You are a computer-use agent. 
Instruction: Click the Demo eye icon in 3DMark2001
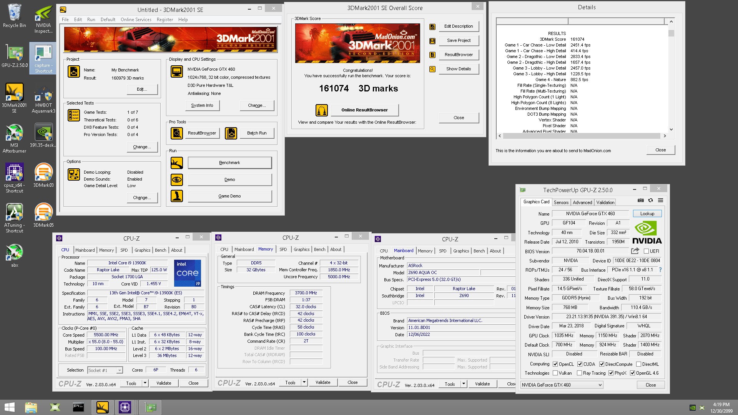coord(177,179)
